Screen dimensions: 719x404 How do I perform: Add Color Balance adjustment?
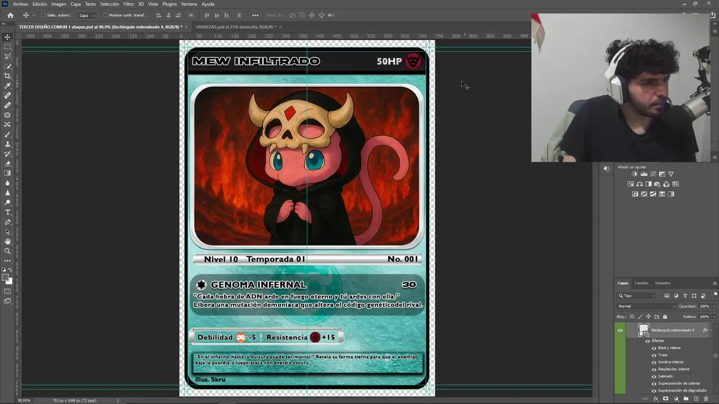point(640,184)
